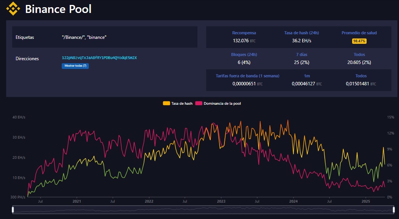The image size is (399, 219).
Task: Click the pink Dominancia legend swatch
Action: point(199,103)
